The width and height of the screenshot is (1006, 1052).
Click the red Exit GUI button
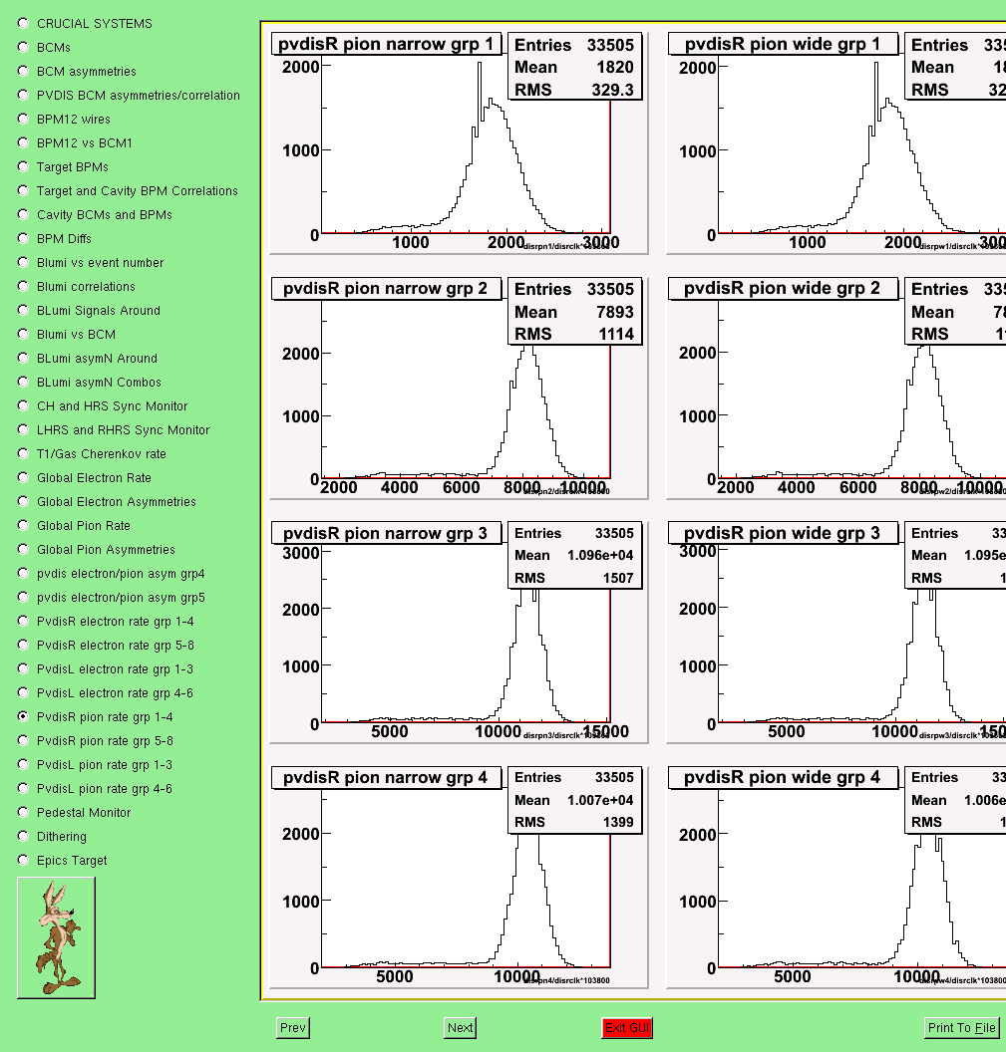(x=627, y=1028)
